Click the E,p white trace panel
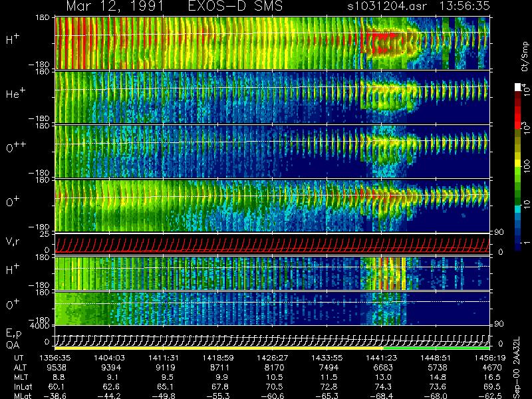 coord(272,336)
